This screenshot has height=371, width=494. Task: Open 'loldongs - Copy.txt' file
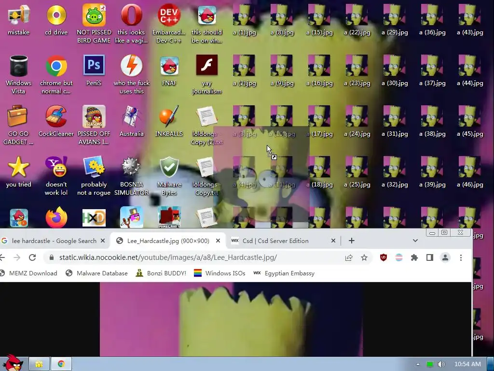click(206, 176)
